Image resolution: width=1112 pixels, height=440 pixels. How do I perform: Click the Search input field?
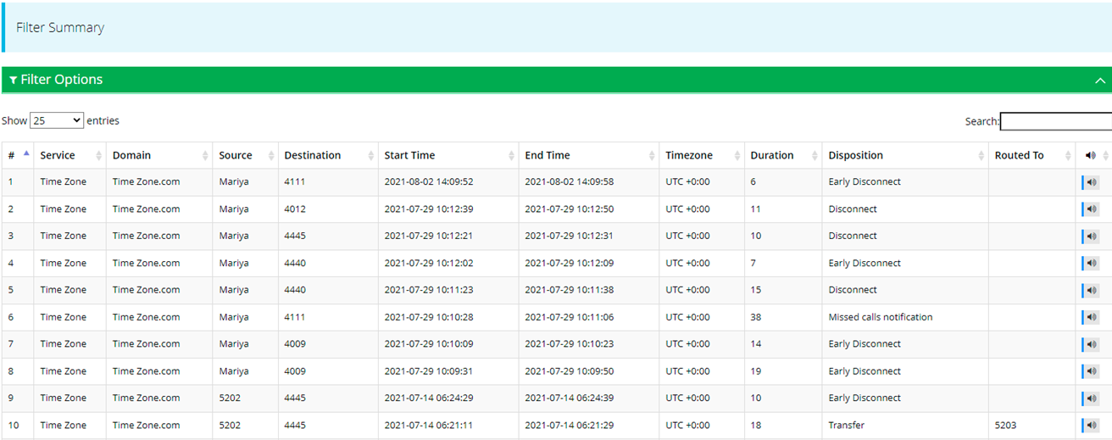coord(1055,121)
